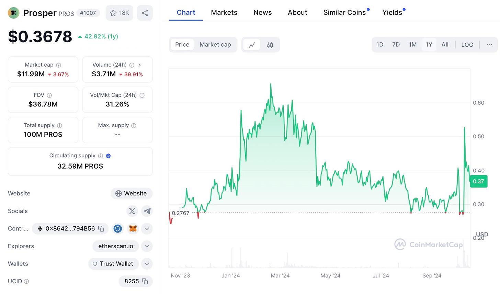Viewport: 500px width, 294px height.
Task: Open Max. supply info icon
Action: click(x=134, y=125)
